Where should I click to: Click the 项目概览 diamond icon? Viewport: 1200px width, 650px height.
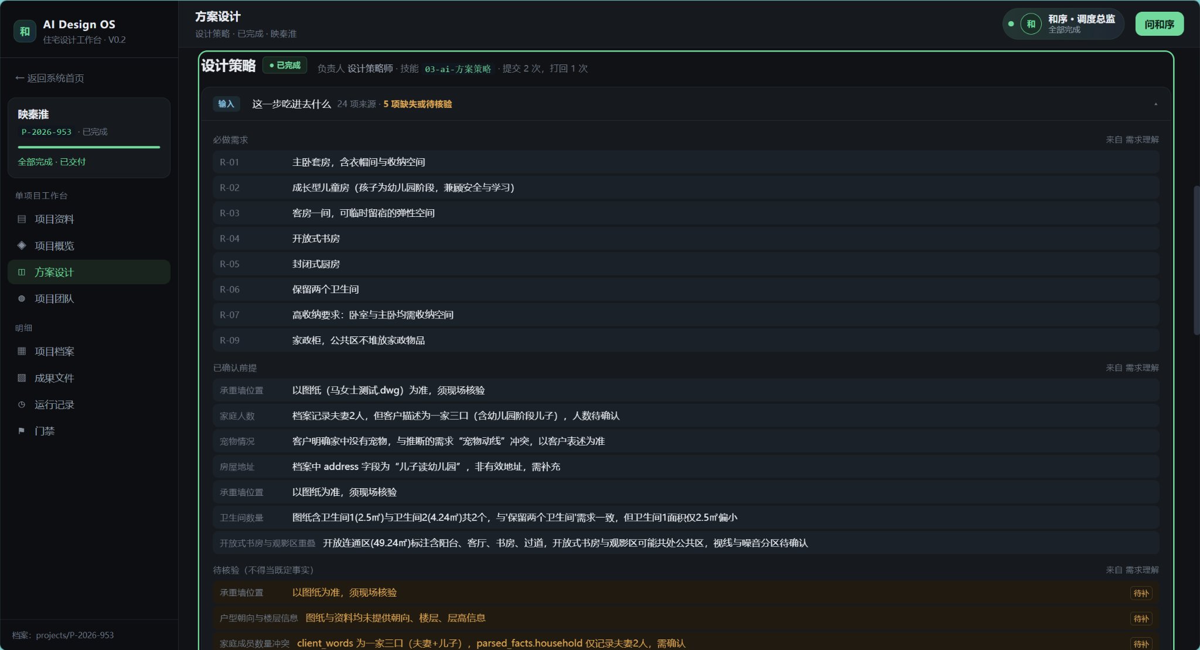pyautogui.click(x=22, y=246)
